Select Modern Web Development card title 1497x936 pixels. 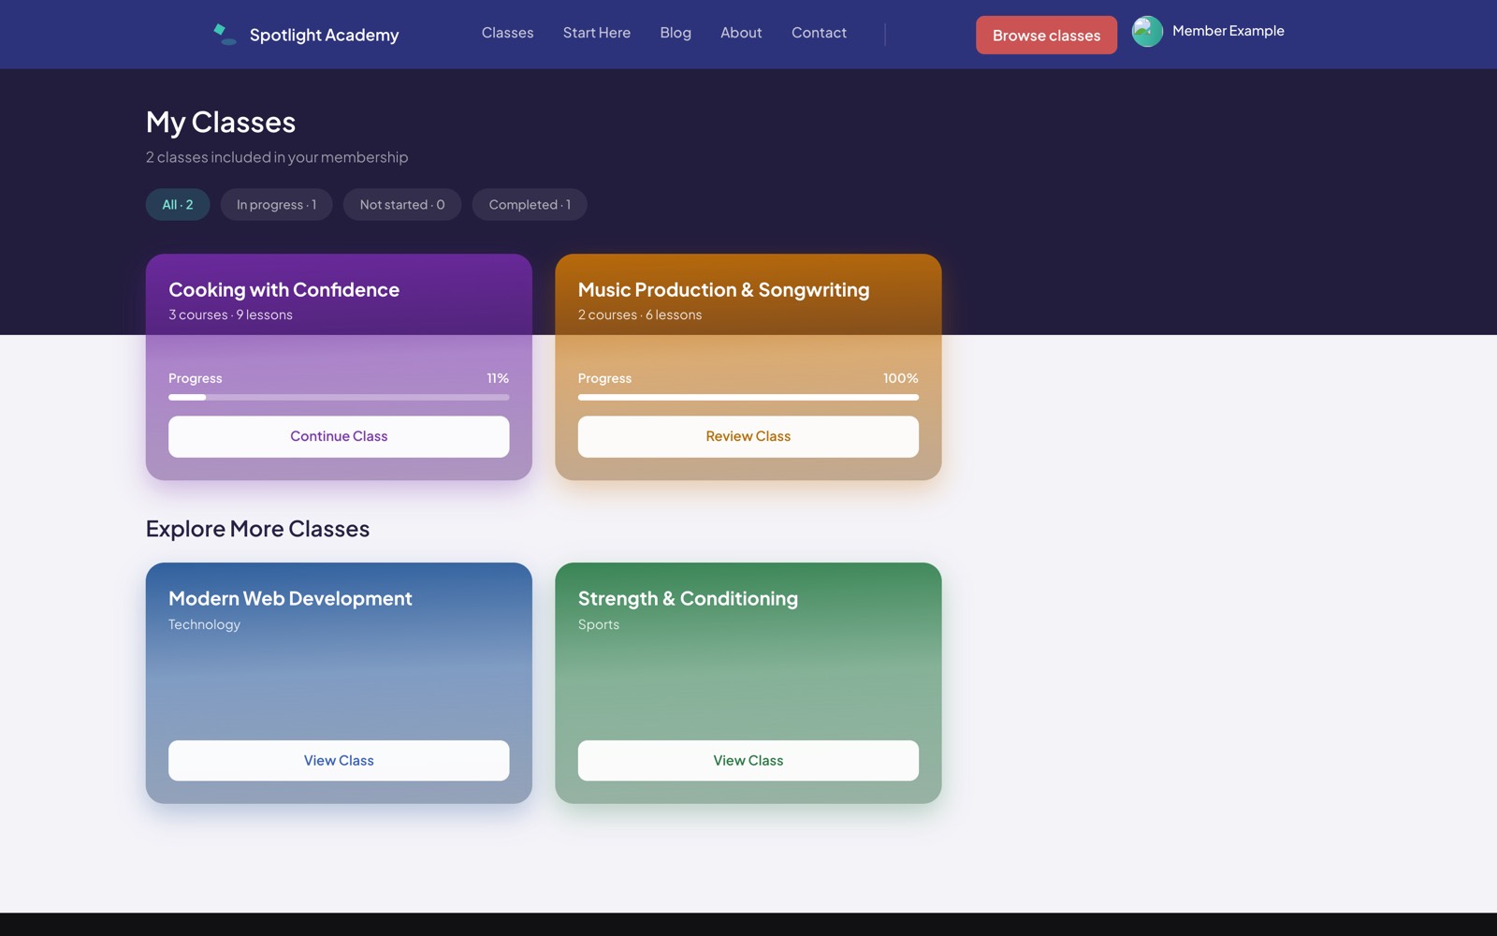pyautogui.click(x=290, y=599)
